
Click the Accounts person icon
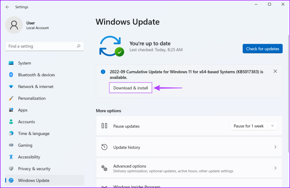point(11,122)
